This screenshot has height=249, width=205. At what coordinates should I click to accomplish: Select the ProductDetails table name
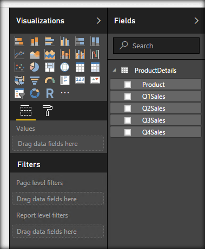(x=155, y=71)
